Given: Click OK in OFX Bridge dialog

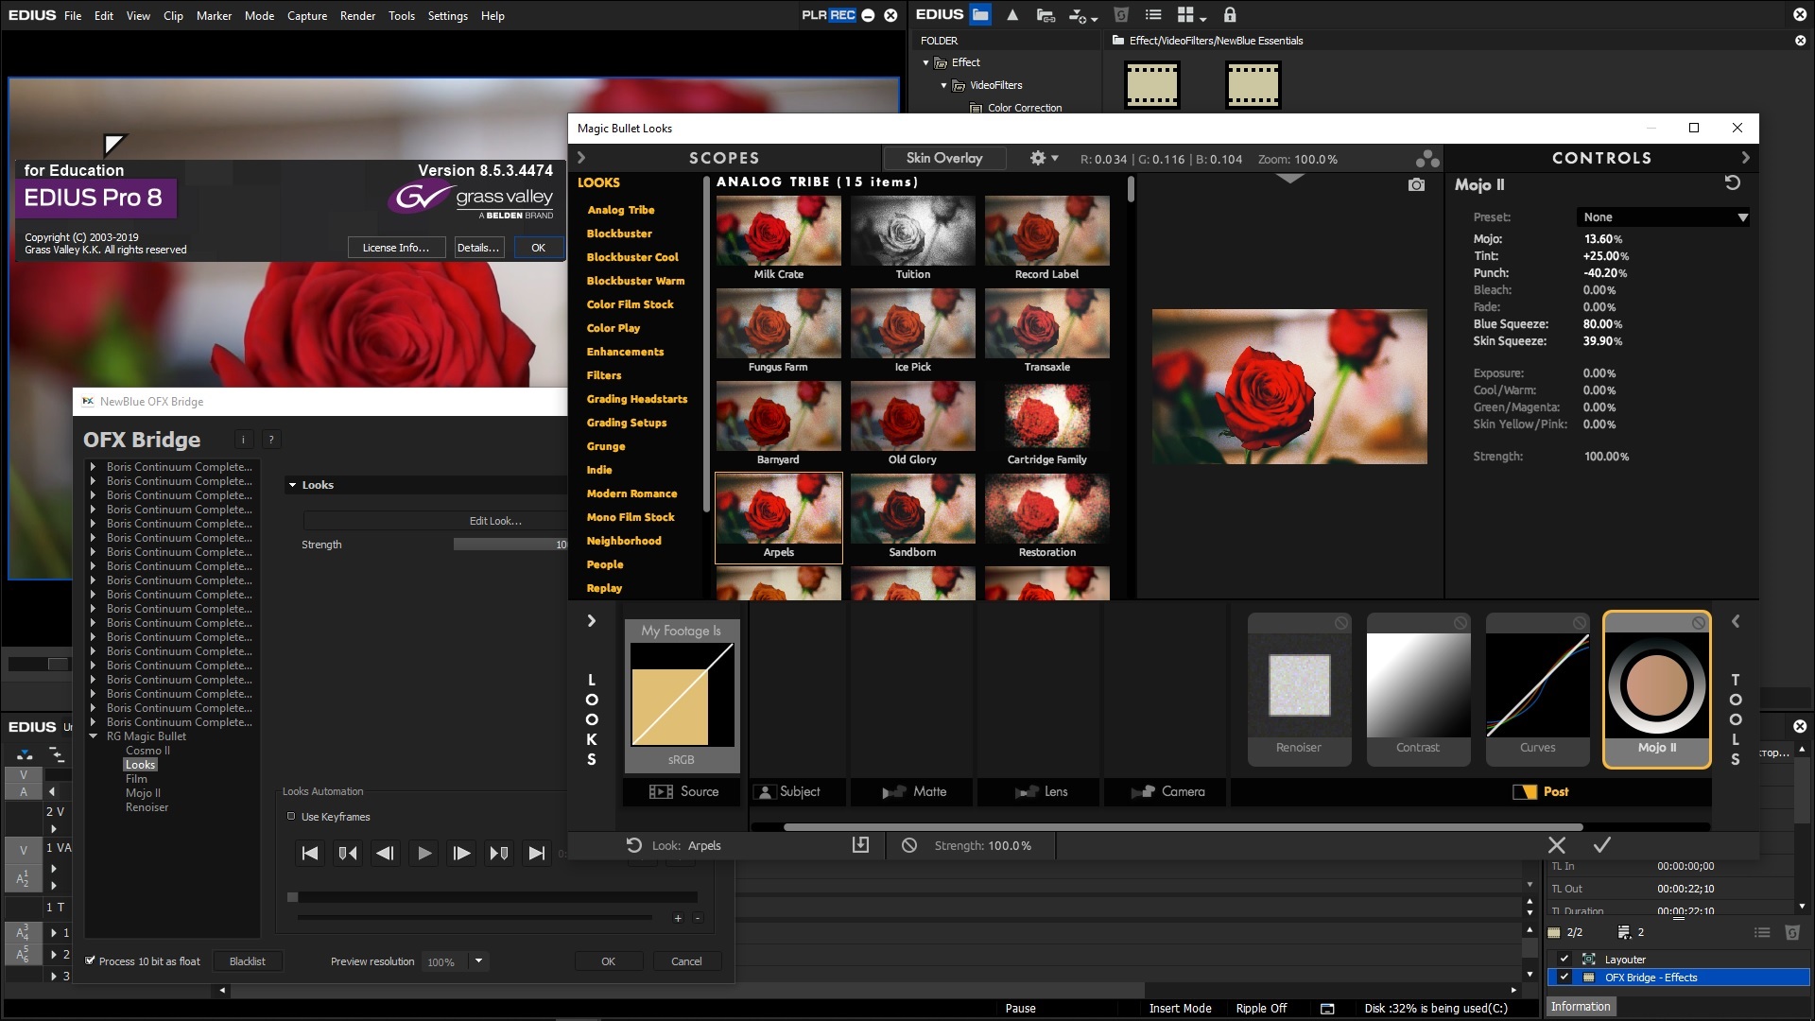Looking at the screenshot, I should [x=608, y=961].
